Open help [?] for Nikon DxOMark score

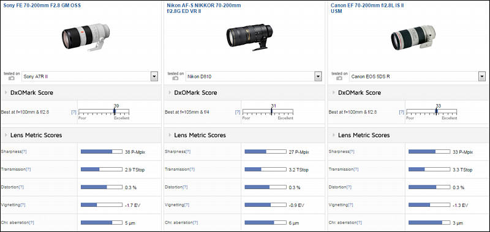coord(238,112)
